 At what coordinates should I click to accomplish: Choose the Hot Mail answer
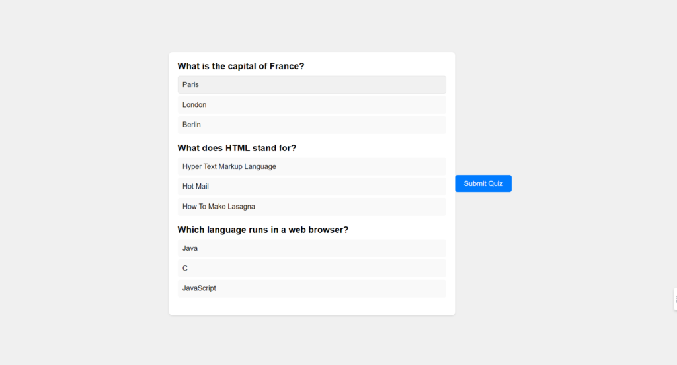[x=312, y=187]
